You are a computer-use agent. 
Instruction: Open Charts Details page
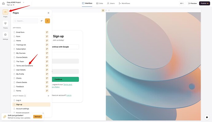coord(22,82)
